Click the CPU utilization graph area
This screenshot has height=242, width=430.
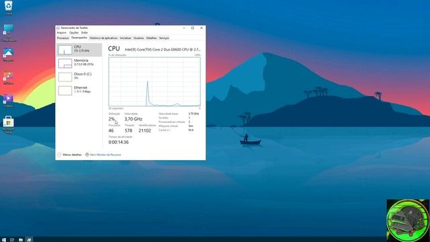(155, 81)
